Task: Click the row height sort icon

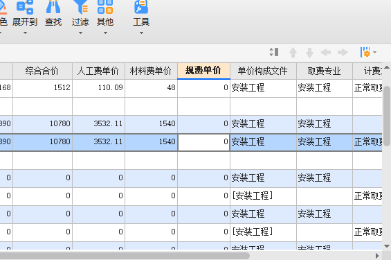Action: (274, 52)
